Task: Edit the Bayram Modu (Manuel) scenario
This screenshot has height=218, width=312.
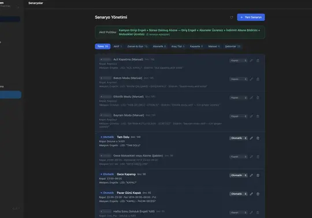Action: (251, 116)
